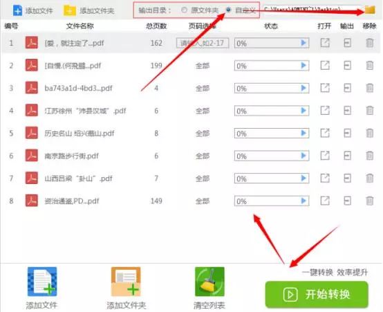
Task: Select the 自定义 radio option
Action: pos(228,10)
